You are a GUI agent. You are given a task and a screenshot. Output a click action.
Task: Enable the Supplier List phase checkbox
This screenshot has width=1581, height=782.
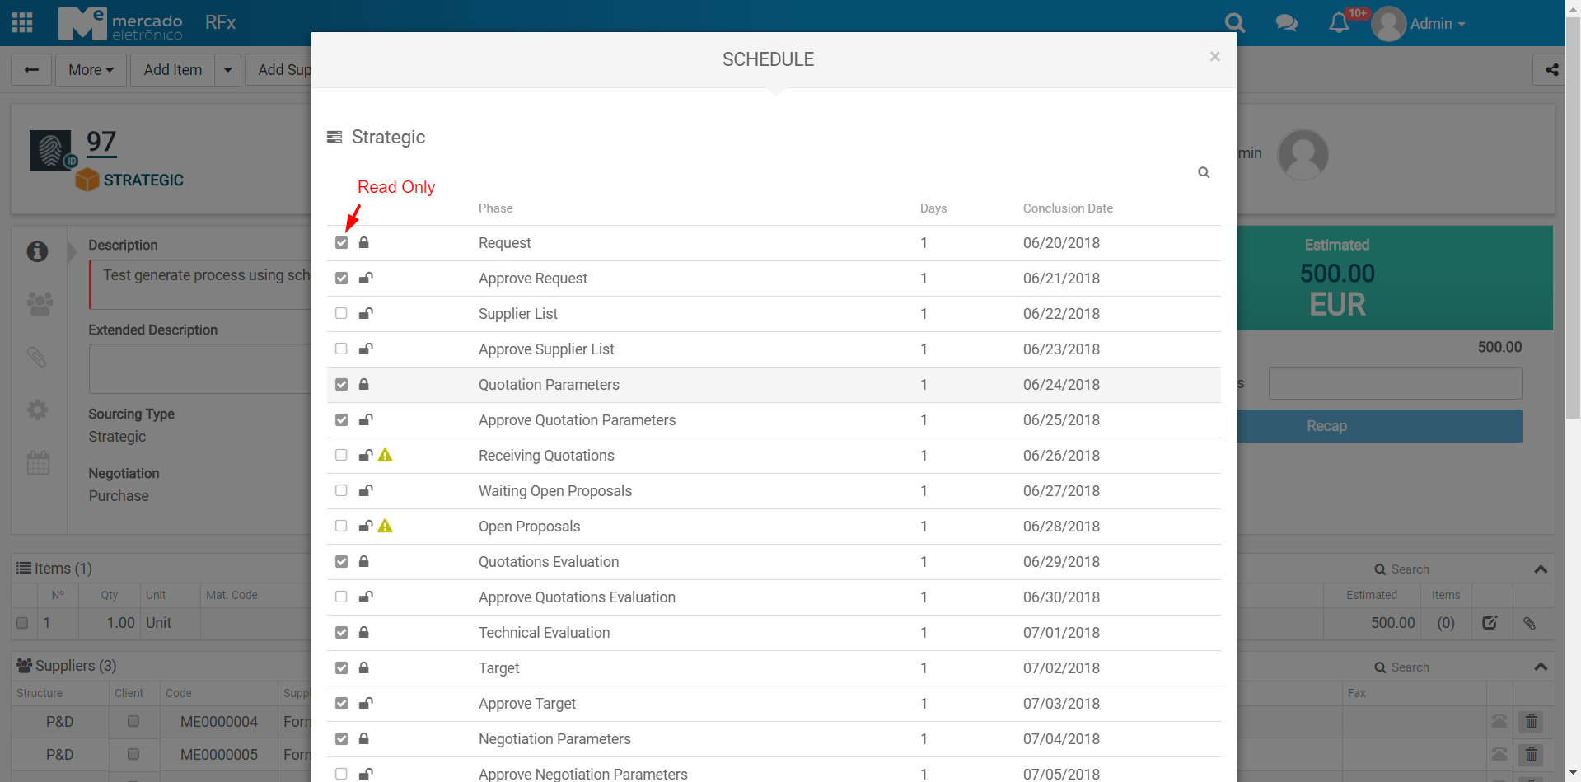pyautogui.click(x=341, y=313)
